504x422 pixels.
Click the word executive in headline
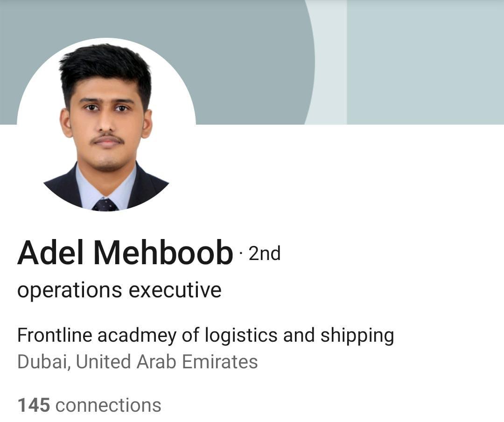tap(175, 290)
